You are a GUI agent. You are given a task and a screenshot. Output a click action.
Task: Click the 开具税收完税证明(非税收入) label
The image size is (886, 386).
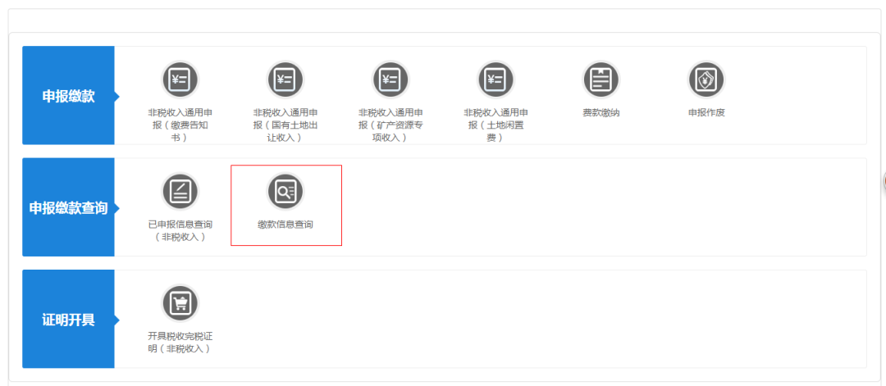[x=180, y=342]
